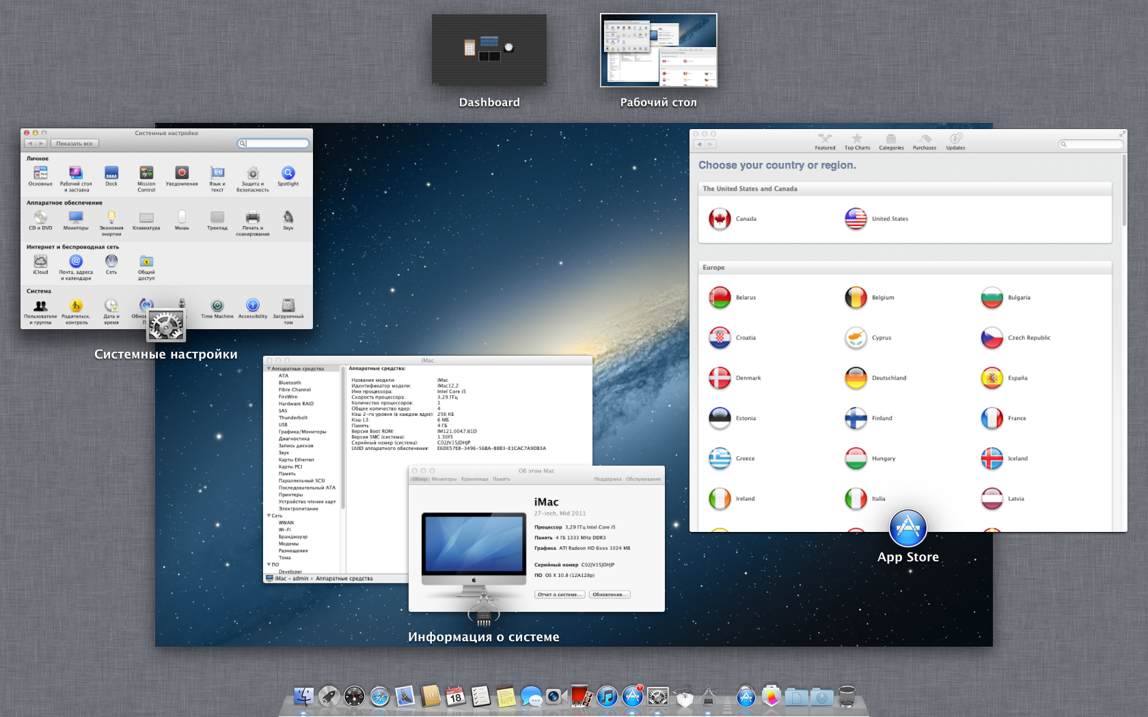The width and height of the screenshot is (1148, 717).
Task: Open the Звук speaker preference icon
Action: (x=288, y=221)
